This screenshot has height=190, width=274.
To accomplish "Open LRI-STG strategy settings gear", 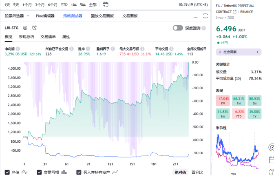I will coord(25,28).
